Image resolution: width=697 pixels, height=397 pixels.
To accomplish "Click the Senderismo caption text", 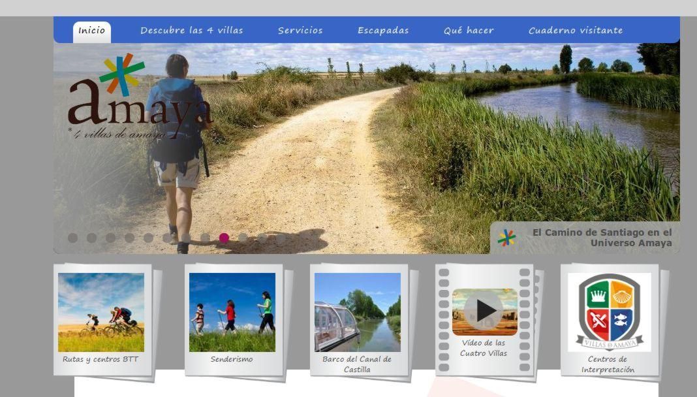I will click(x=232, y=359).
